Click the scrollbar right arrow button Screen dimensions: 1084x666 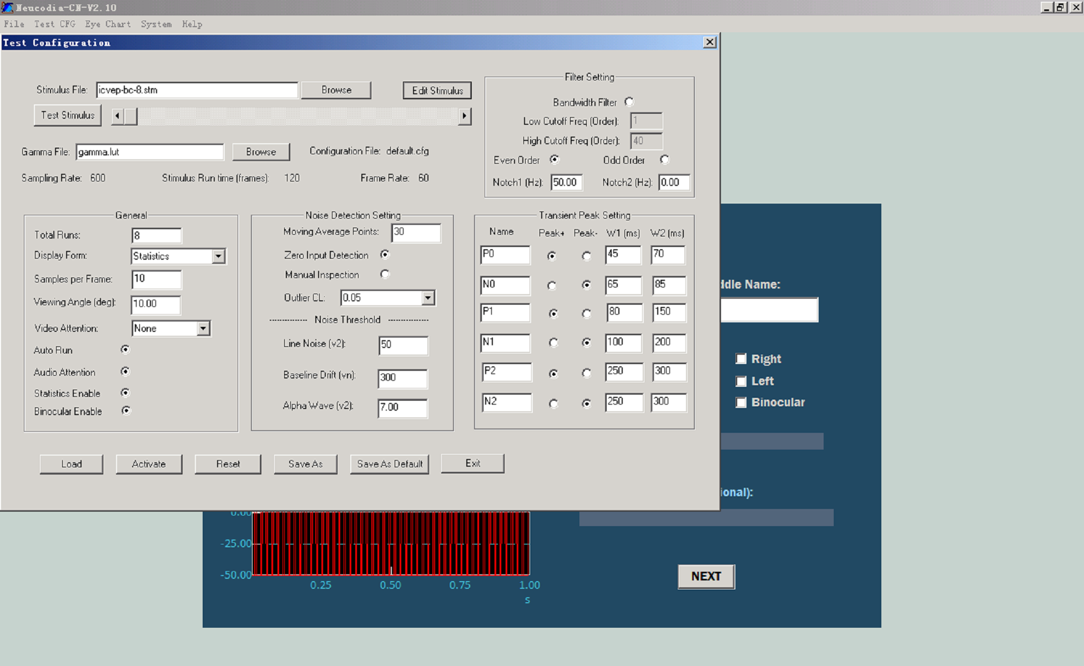coord(465,116)
